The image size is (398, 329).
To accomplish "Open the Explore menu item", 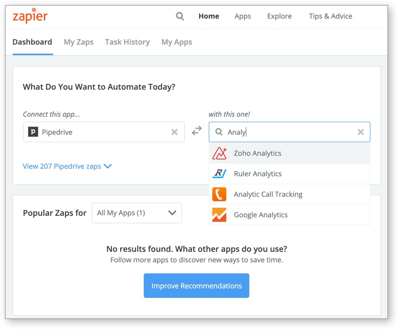I will [x=279, y=16].
